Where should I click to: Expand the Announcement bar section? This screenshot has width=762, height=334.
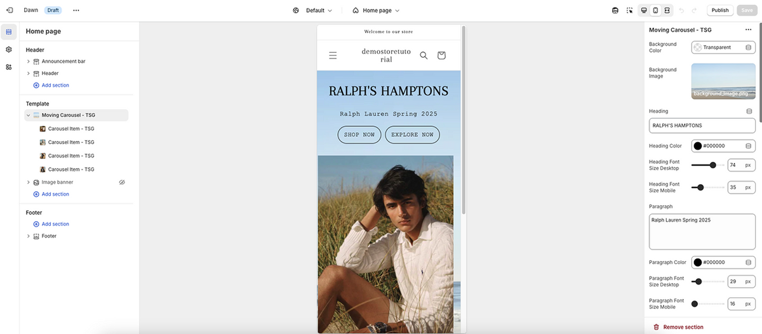[29, 62]
